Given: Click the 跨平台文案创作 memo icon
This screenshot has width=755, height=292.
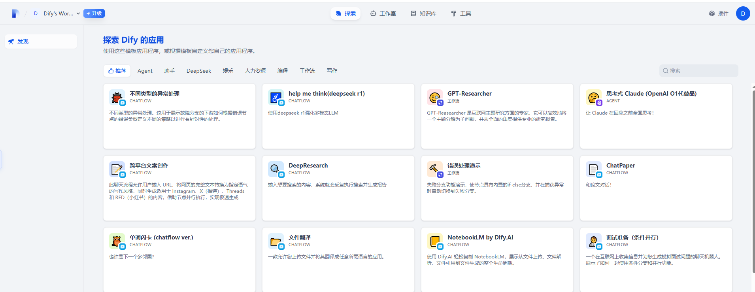Looking at the screenshot, I should point(117,169).
